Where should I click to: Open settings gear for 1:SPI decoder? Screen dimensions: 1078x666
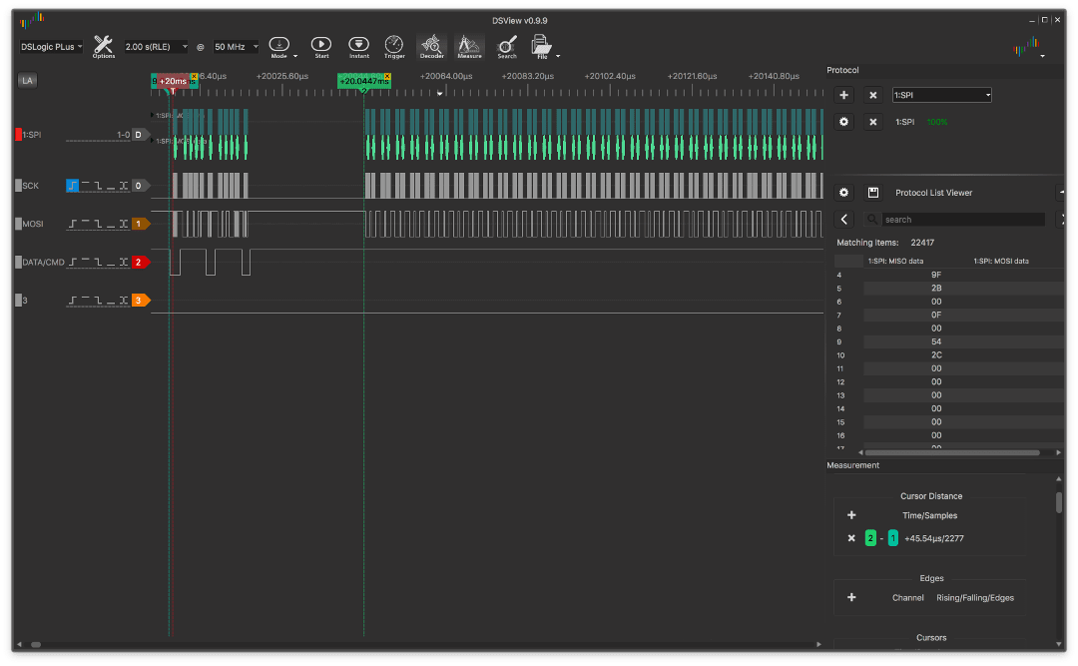point(843,122)
